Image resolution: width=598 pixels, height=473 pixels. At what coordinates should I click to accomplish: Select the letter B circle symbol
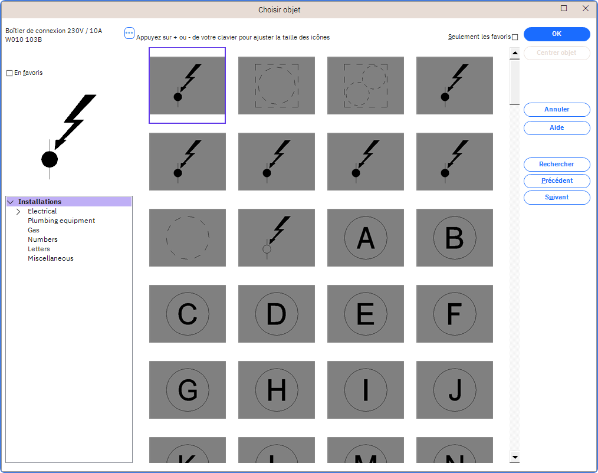coord(454,238)
